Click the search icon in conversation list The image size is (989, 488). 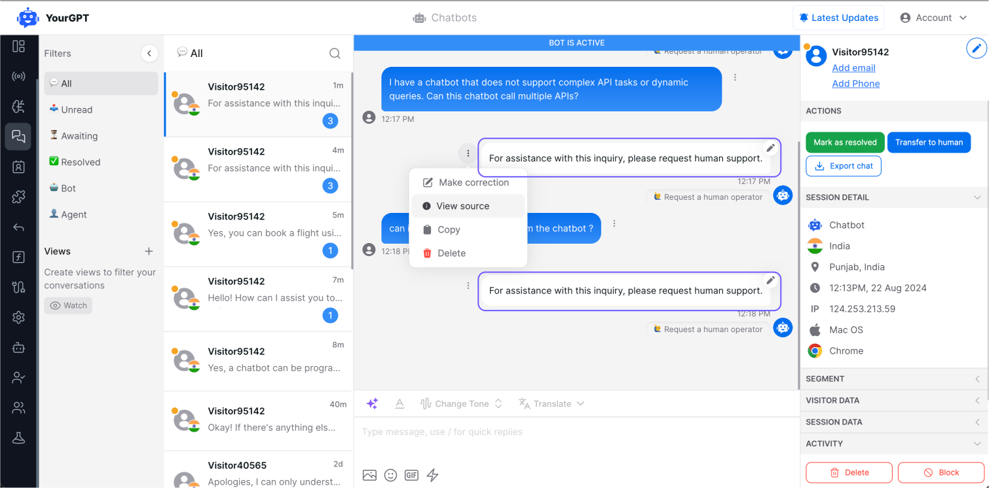[x=335, y=54]
